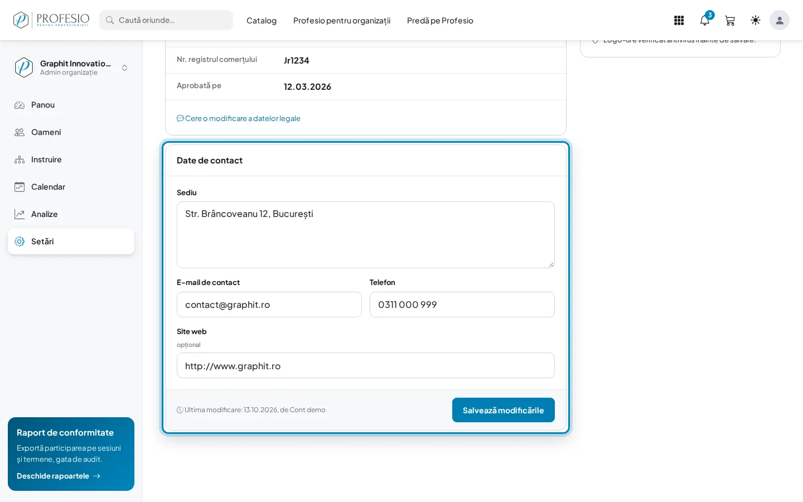Select Setări in sidebar

71,242
